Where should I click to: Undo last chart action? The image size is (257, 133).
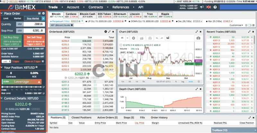click(x=157, y=38)
